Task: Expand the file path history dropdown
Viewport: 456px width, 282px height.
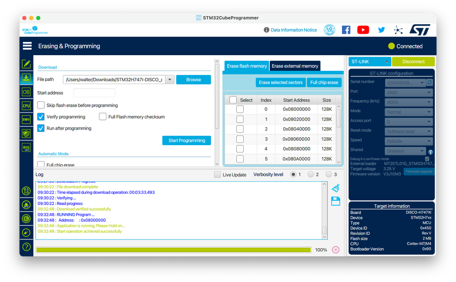Action: click(170, 80)
